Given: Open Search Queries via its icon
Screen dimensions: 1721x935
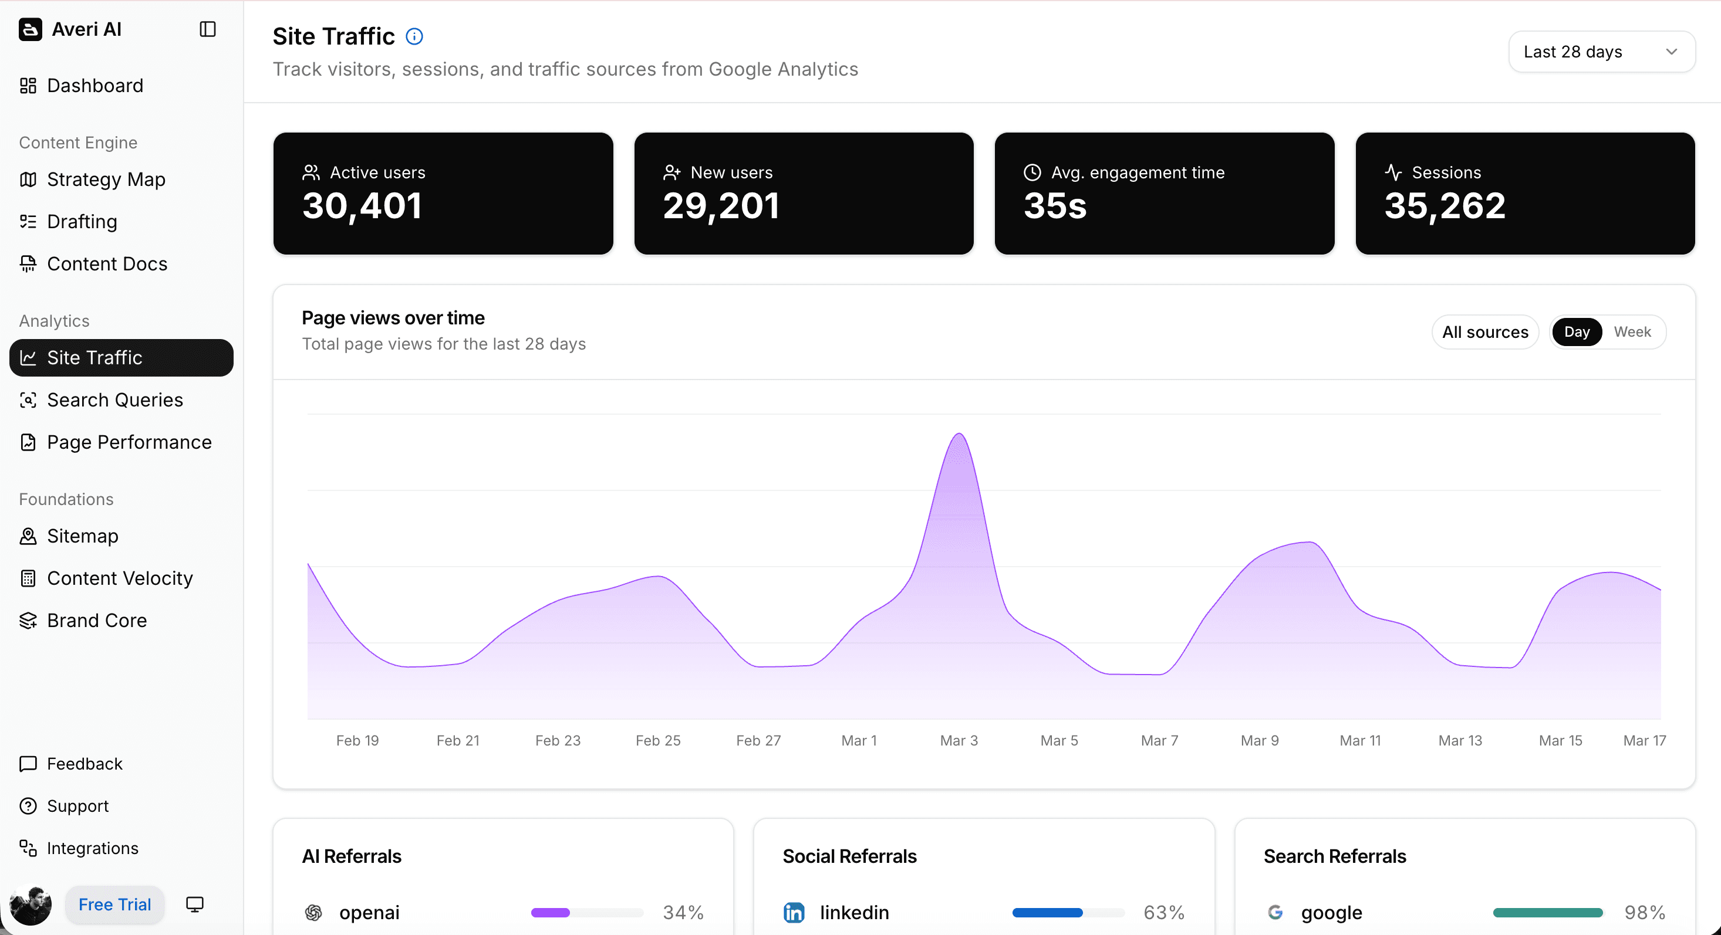Looking at the screenshot, I should tap(28, 400).
